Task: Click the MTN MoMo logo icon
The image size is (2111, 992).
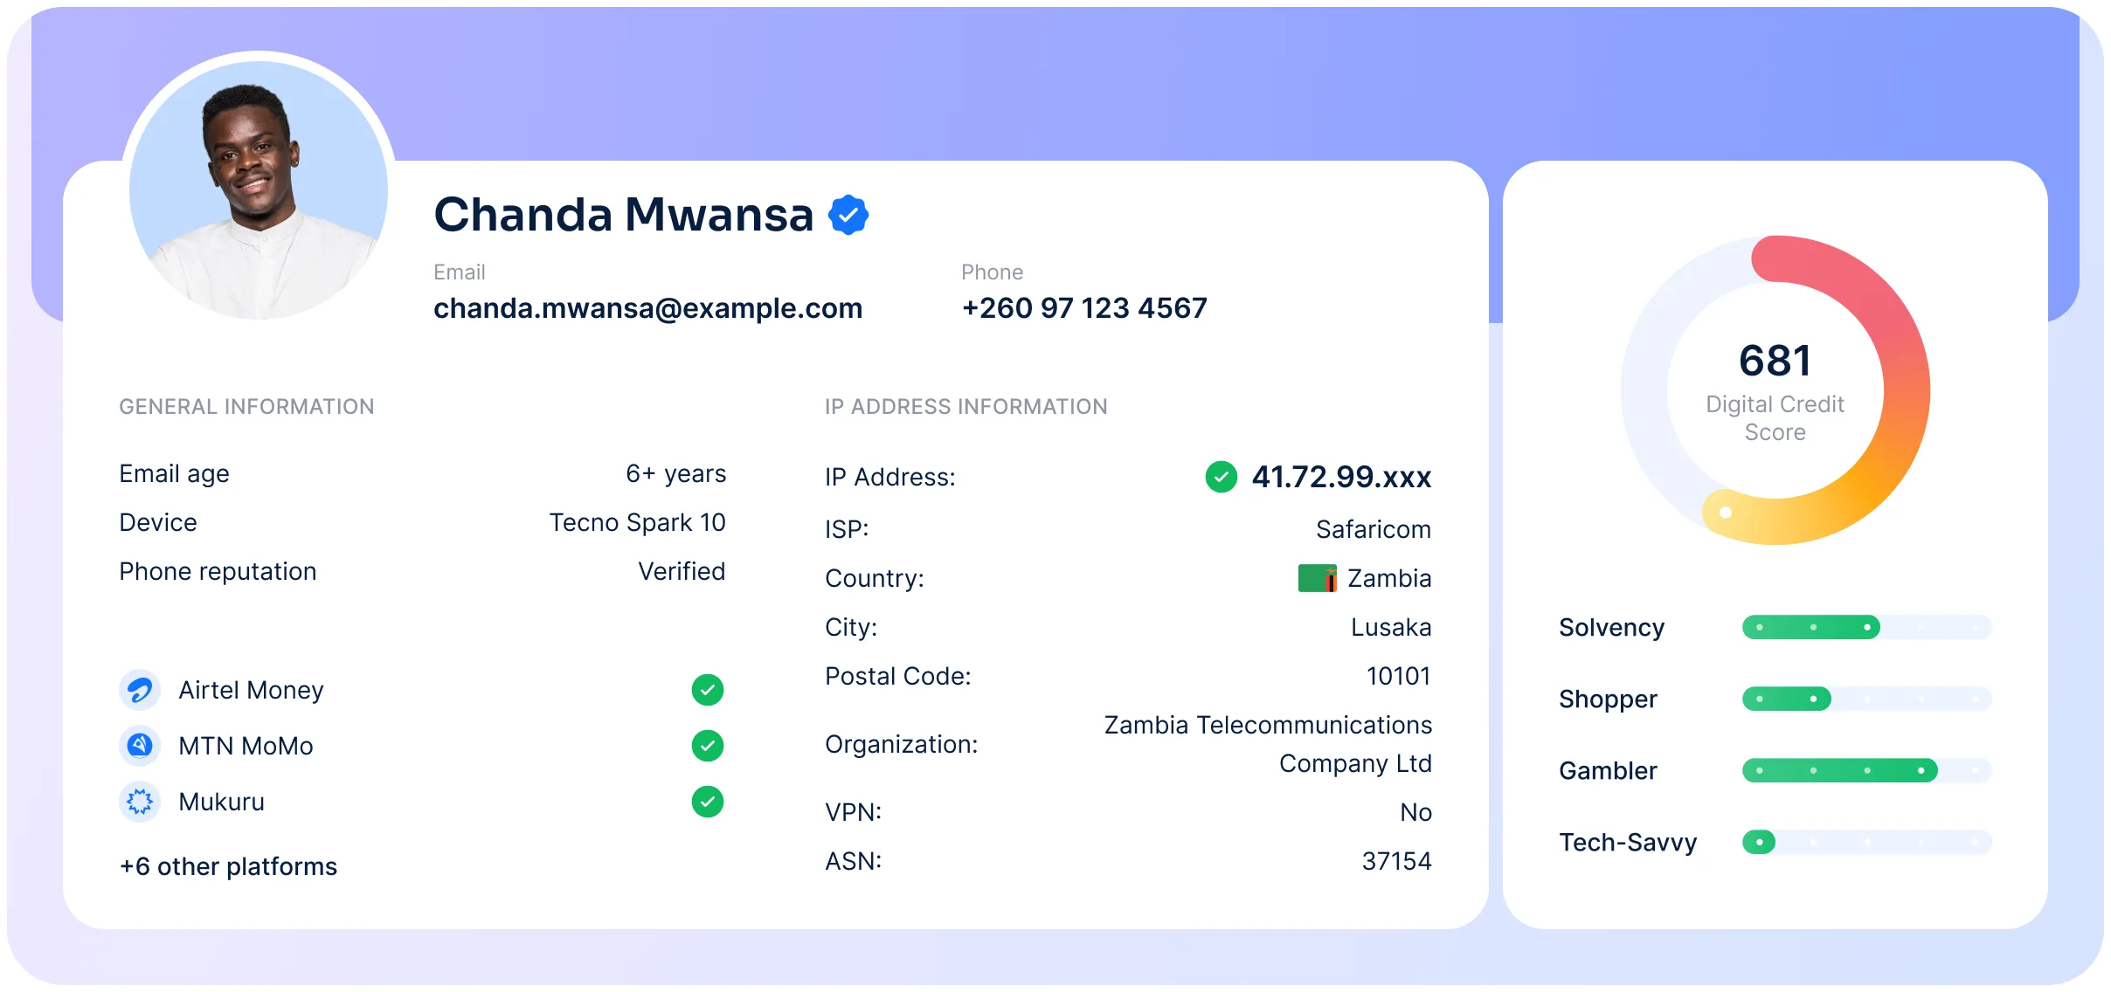Action: (140, 746)
